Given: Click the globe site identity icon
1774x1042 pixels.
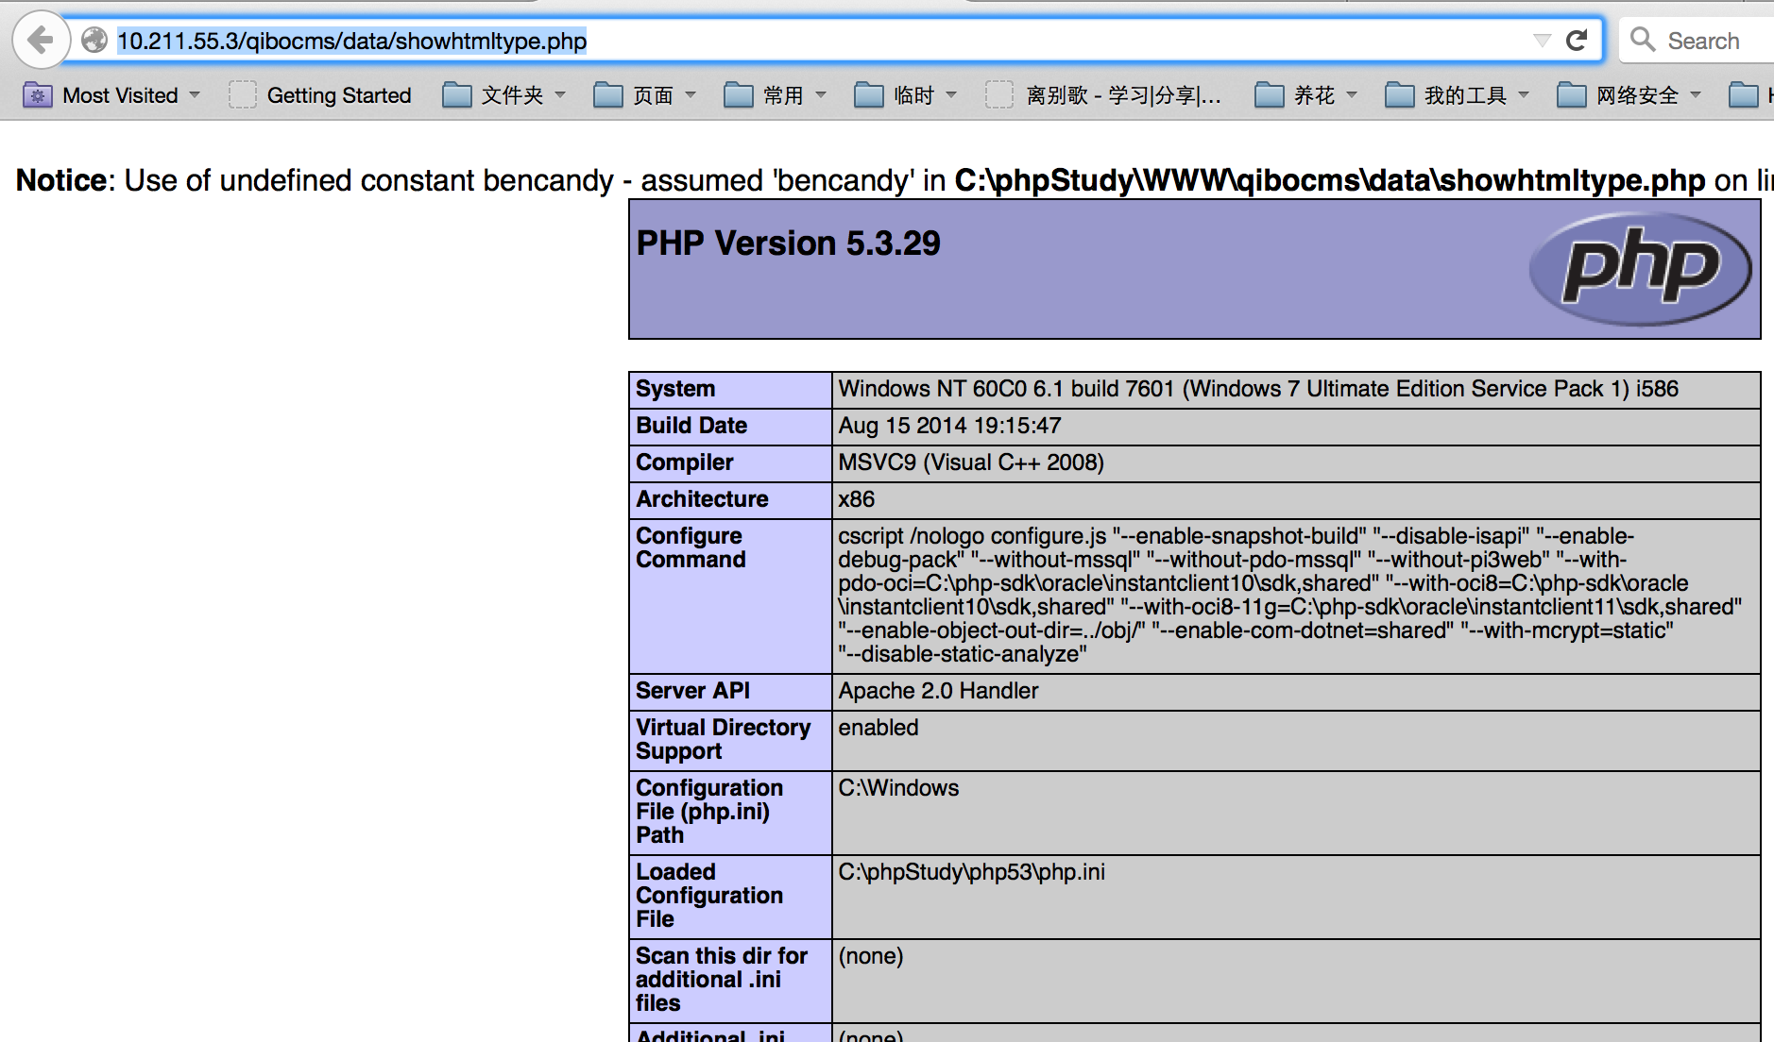Looking at the screenshot, I should [x=94, y=40].
